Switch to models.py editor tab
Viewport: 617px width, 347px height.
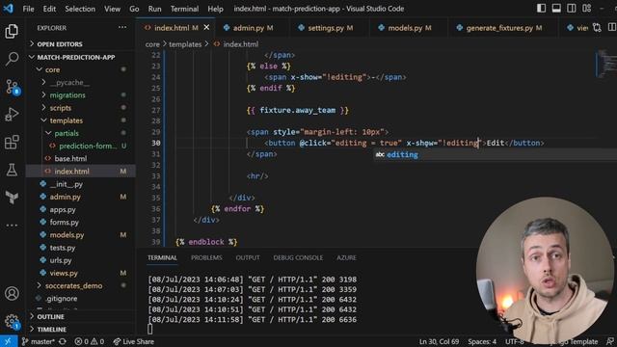pyautogui.click(x=408, y=28)
